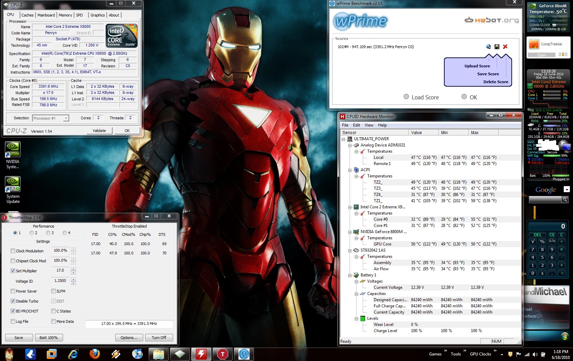The image size is (573, 361).
Task: Collapse the ULTIMATE_POWER tree node
Action: coord(343,139)
